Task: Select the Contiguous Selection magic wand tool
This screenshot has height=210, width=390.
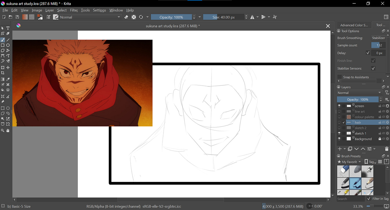Action: pos(3,119)
